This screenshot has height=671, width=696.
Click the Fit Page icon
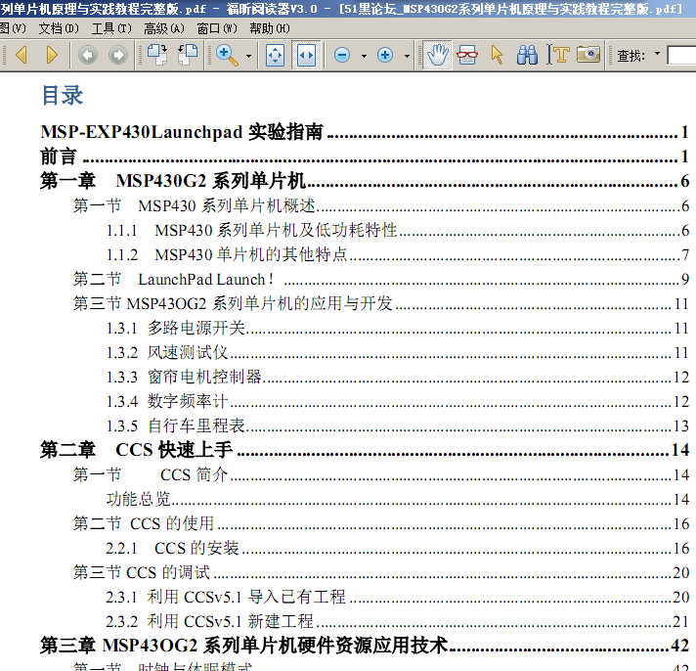[x=276, y=55]
